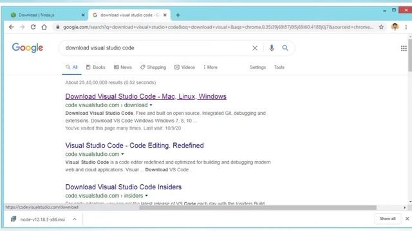This screenshot has width=412, height=231.
Task: Open the Google apps grid
Action: click(404, 49)
